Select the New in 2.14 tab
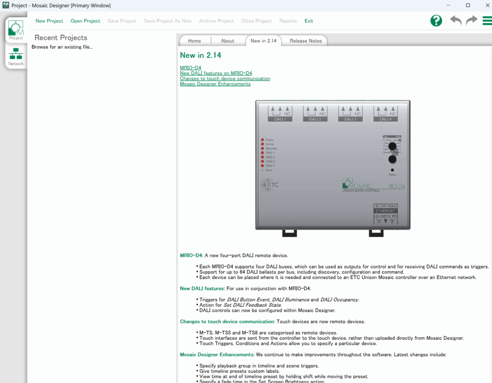The width and height of the screenshot is (492, 383). [x=264, y=41]
